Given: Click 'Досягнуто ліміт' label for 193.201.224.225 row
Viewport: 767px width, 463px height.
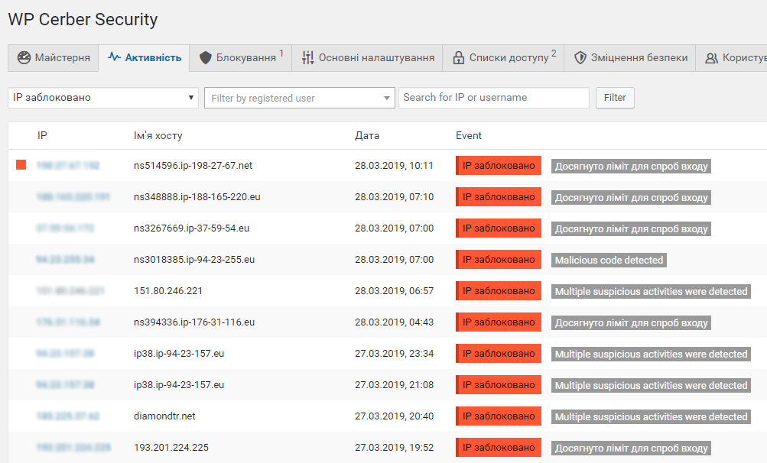Looking at the screenshot, I should click(631, 448).
